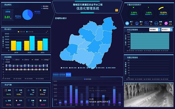Click the 100-200 color swatch in map legend

click(61, 68)
